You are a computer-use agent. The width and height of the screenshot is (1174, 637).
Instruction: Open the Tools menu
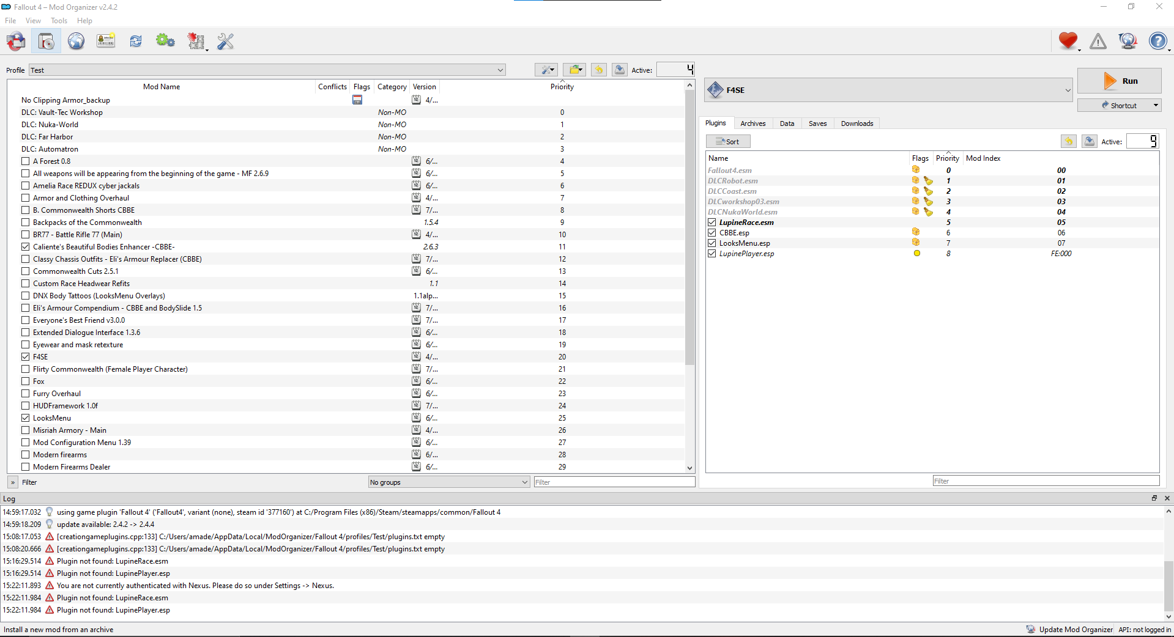tap(59, 20)
